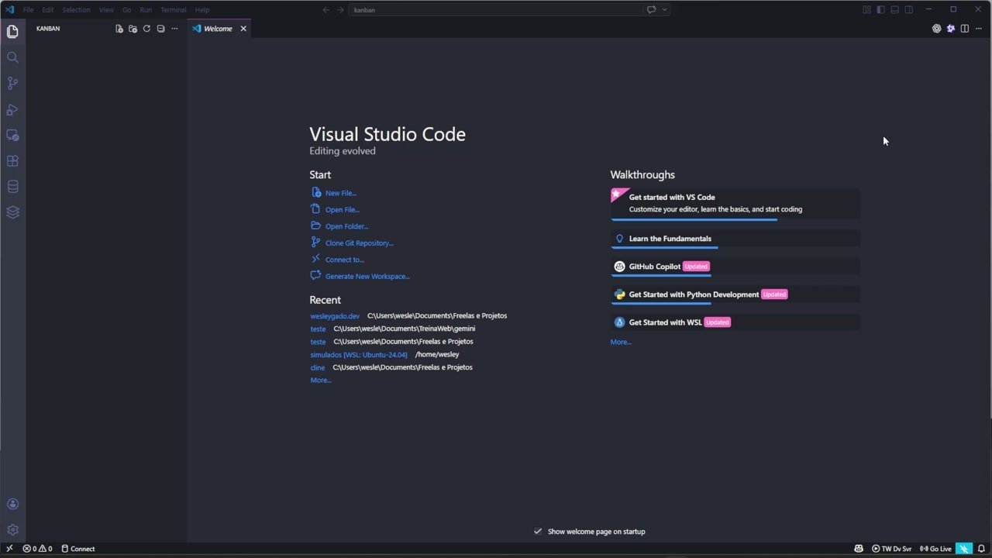The width and height of the screenshot is (992, 558).
Task: Open recent teste in TreinaWeb gemini
Action: tap(318, 329)
